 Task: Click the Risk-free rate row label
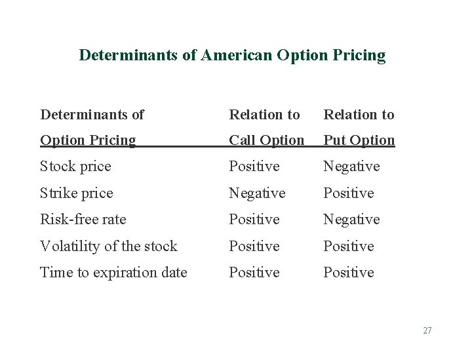click(x=83, y=219)
